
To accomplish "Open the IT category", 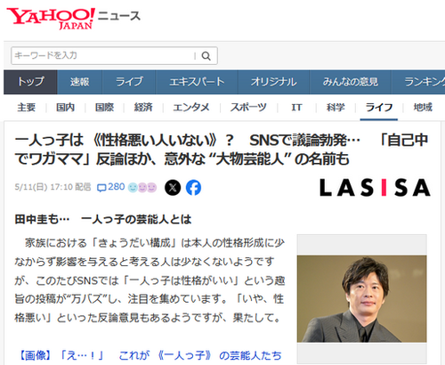I will (x=296, y=107).
